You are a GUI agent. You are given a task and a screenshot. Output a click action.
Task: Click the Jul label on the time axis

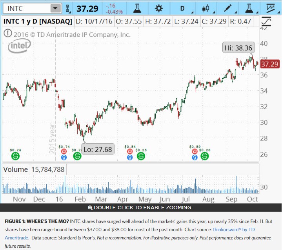(186, 199)
